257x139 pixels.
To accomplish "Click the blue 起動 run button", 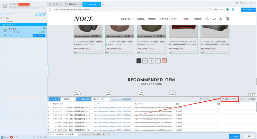I will tap(235, 136).
